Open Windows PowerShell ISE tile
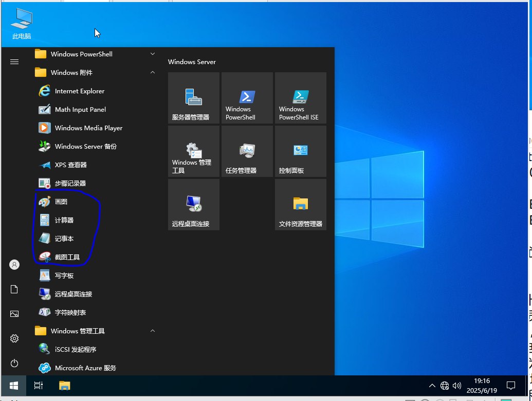The image size is (532, 401). 301,98
